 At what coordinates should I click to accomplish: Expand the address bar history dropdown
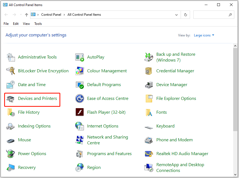(x=176, y=15)
